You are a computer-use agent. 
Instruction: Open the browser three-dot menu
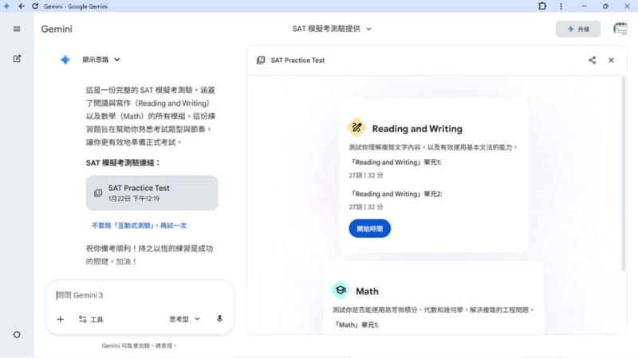[561, 6]
